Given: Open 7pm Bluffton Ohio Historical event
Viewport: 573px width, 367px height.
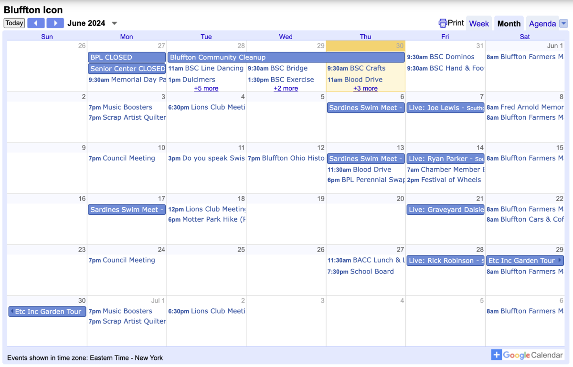Looking at the screenshot, I should pyautogui.click(x=286, y=158).
